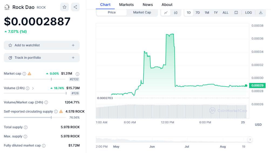Image resolution: width=271 pixels, height=153 pixels.
Task: Open the Markets tab
Action: point(126,5)
